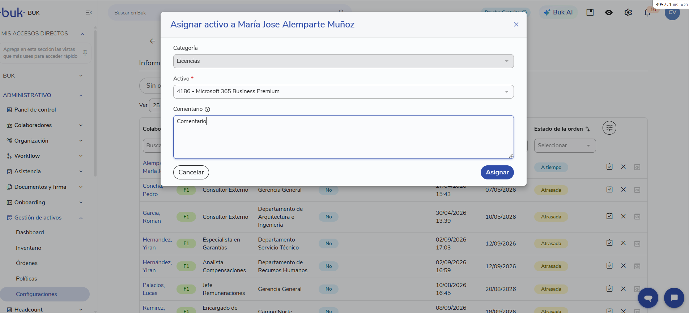The height and width of the screenshot is (313, 689).
Task: Open the settings gear icon
Action: (628, 13)
